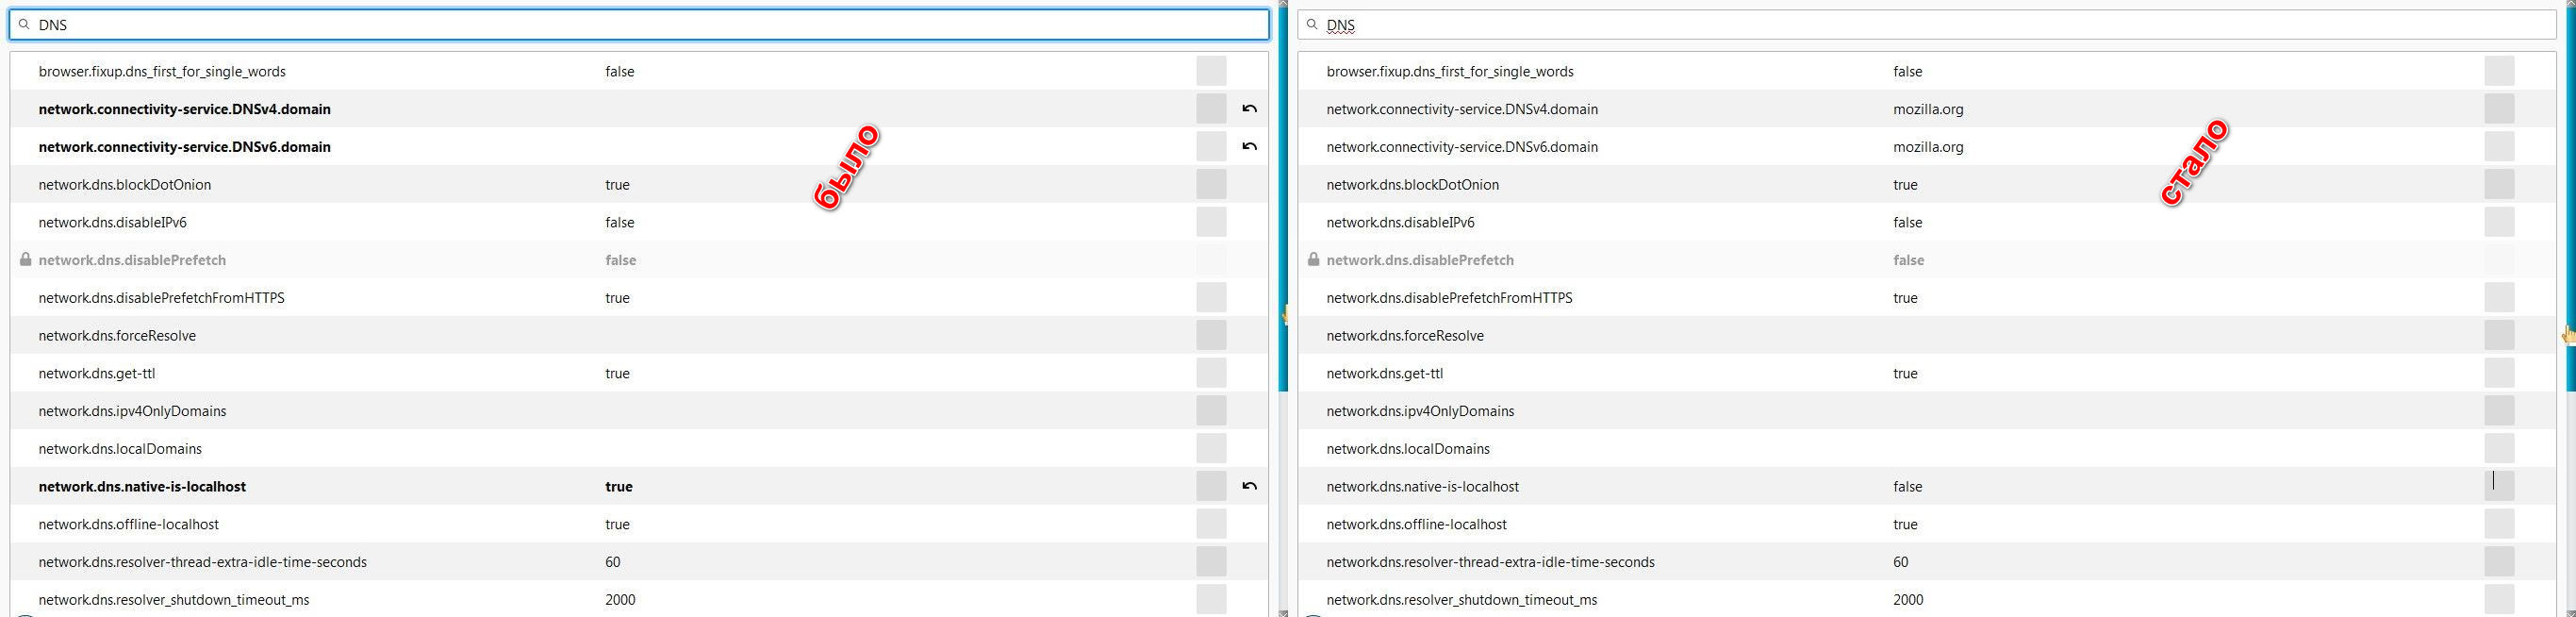Click network.dns.localDomains name in right panel
The width and height of the screenshot is (2576, 617).
(1408, 449)
